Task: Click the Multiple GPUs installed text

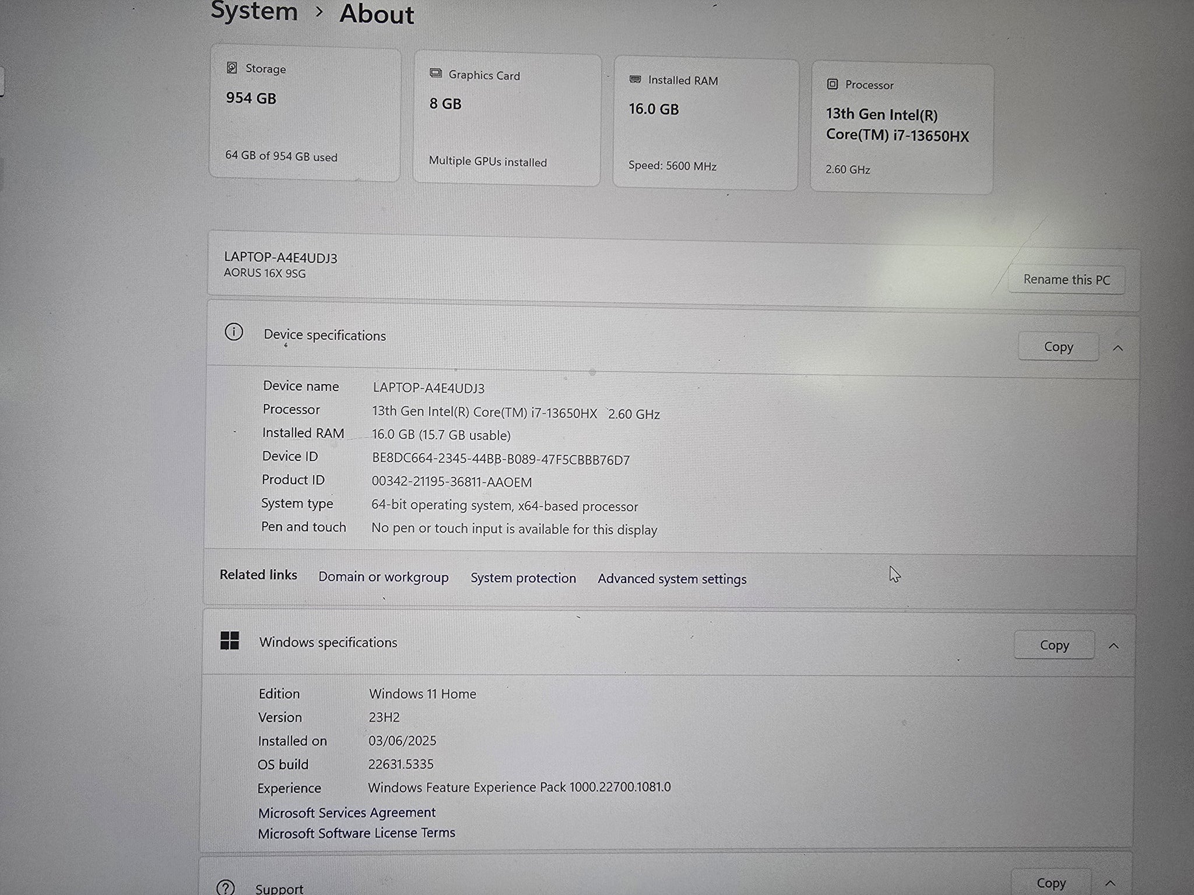Action: [488, 161]
